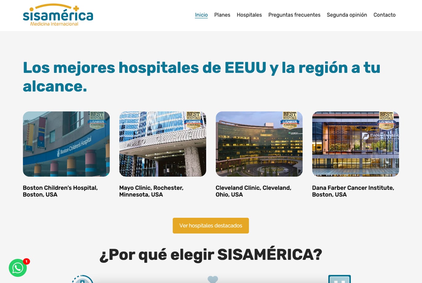Open Segunda opinión page
The image size is (422, 283).
tap(347, 15)
